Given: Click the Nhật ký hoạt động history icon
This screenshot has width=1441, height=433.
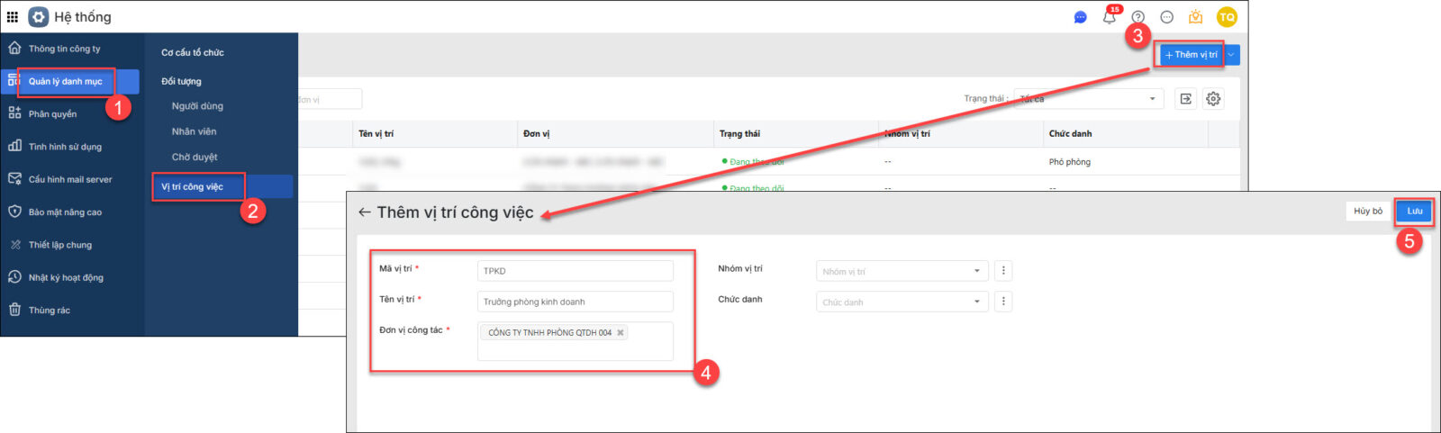Looking at the screenshot, I should pyautogui.click(x=14, y=277).
